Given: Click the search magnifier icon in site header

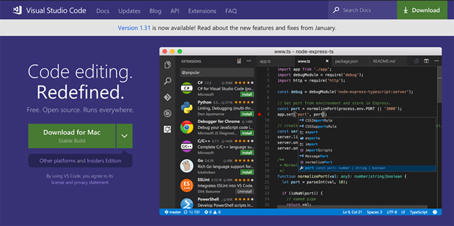Looking at the screenshot, I should pos(336,10).
